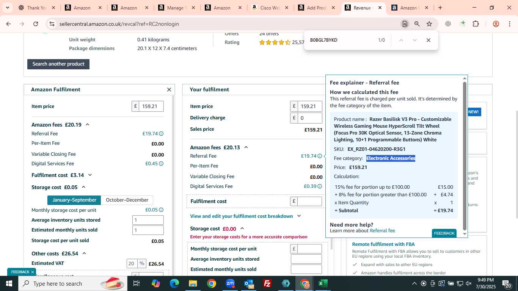518x291 pixels.
Task: Open Outlook from the taskbar
Action: click(x=249, y=283)
